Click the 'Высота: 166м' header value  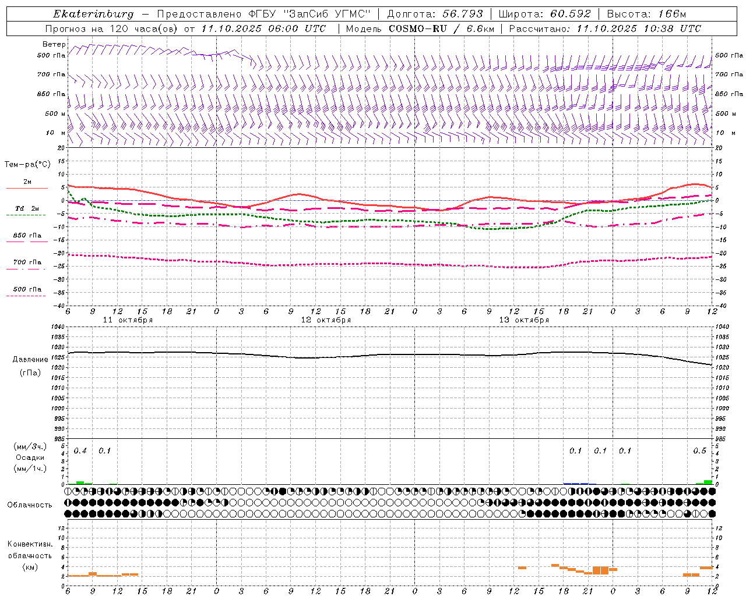pyautogui.click(x=646, y=14)
